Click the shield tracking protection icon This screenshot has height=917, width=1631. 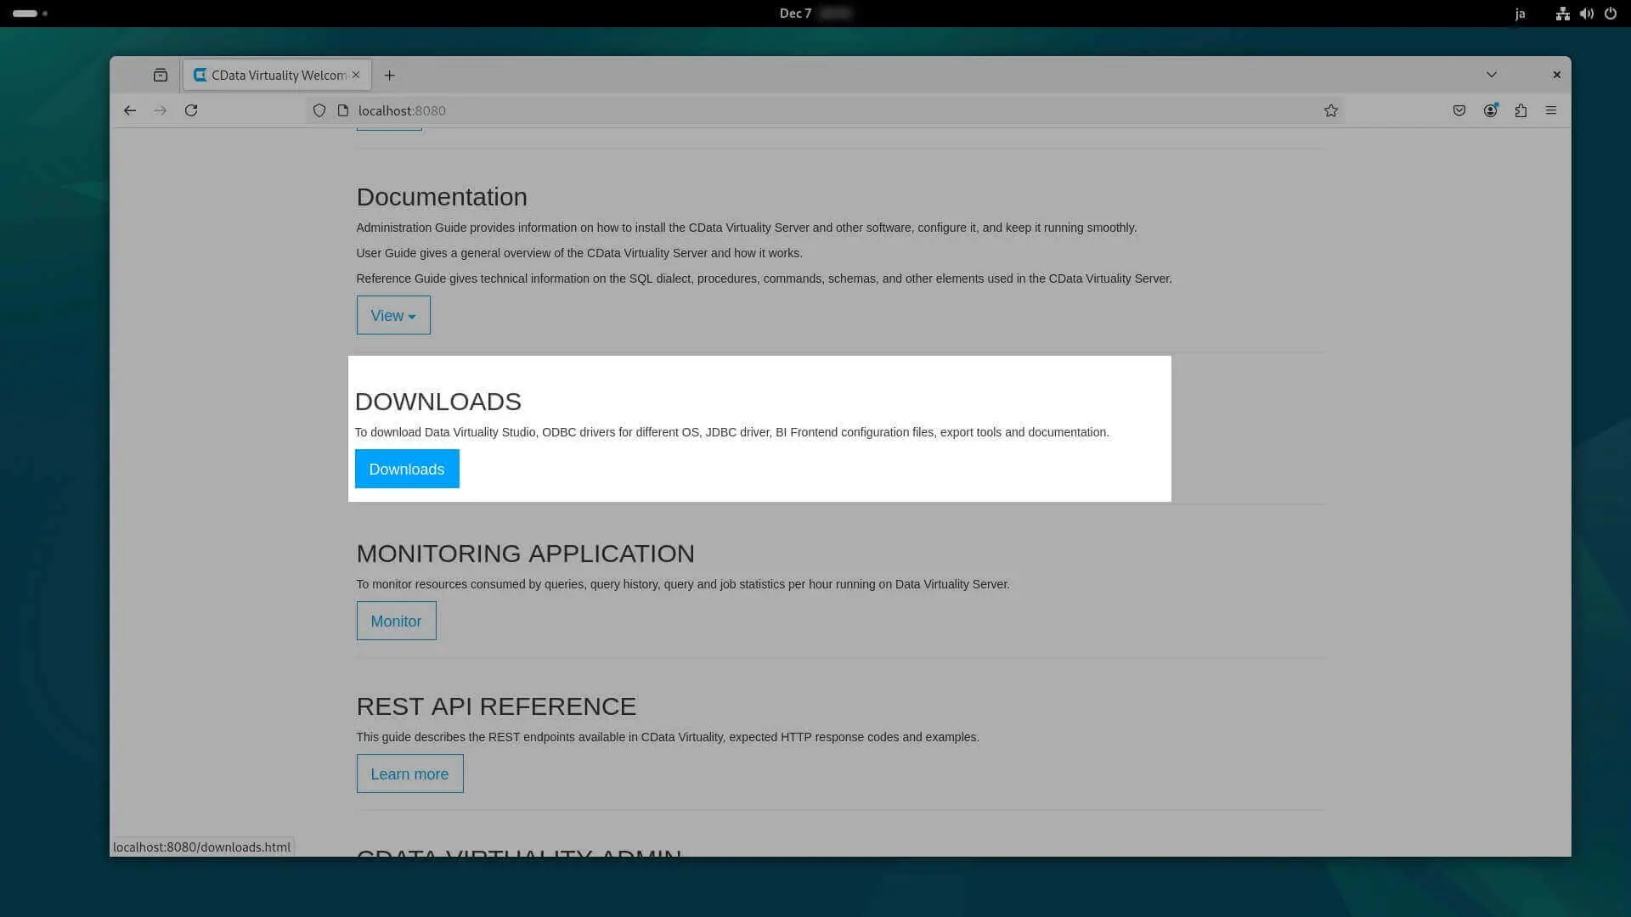319,110
